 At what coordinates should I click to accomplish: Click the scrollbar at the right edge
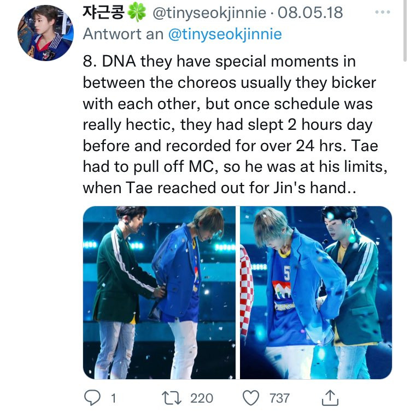[x=405, y=31]
